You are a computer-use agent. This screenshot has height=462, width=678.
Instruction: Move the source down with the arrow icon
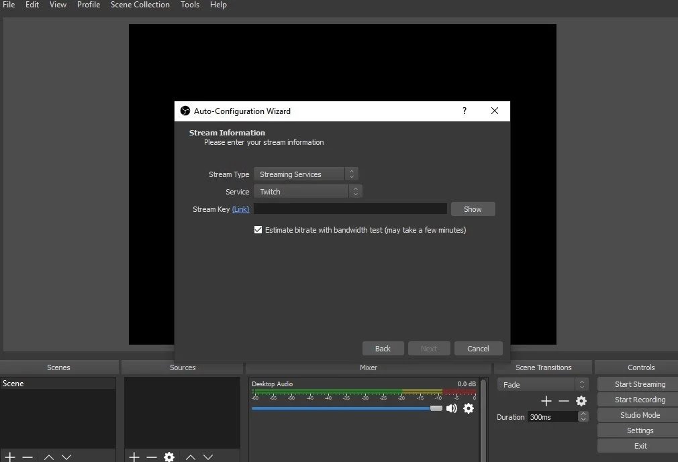(209, 457)
